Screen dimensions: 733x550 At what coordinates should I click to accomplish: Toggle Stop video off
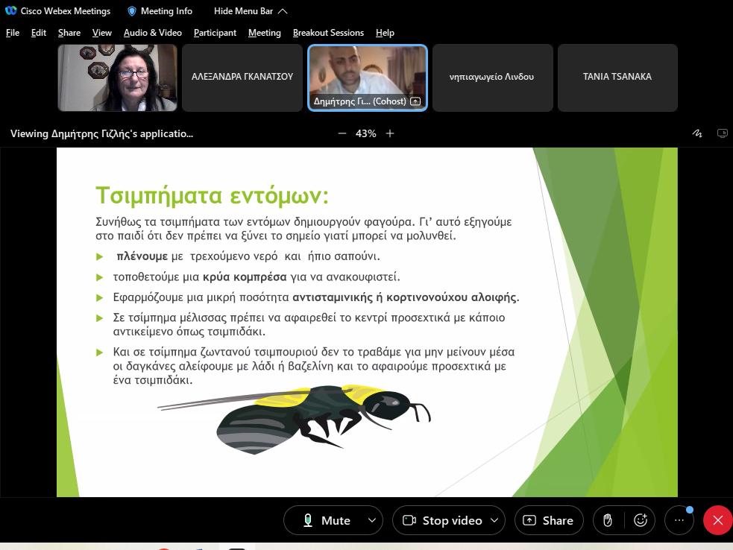442,520
